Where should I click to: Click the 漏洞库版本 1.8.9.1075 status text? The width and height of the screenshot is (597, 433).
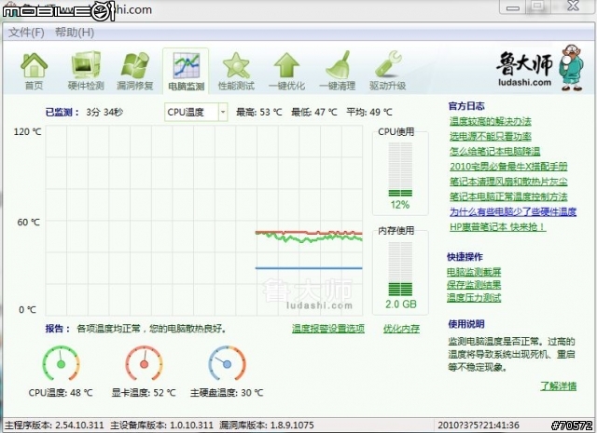(267, 425)
